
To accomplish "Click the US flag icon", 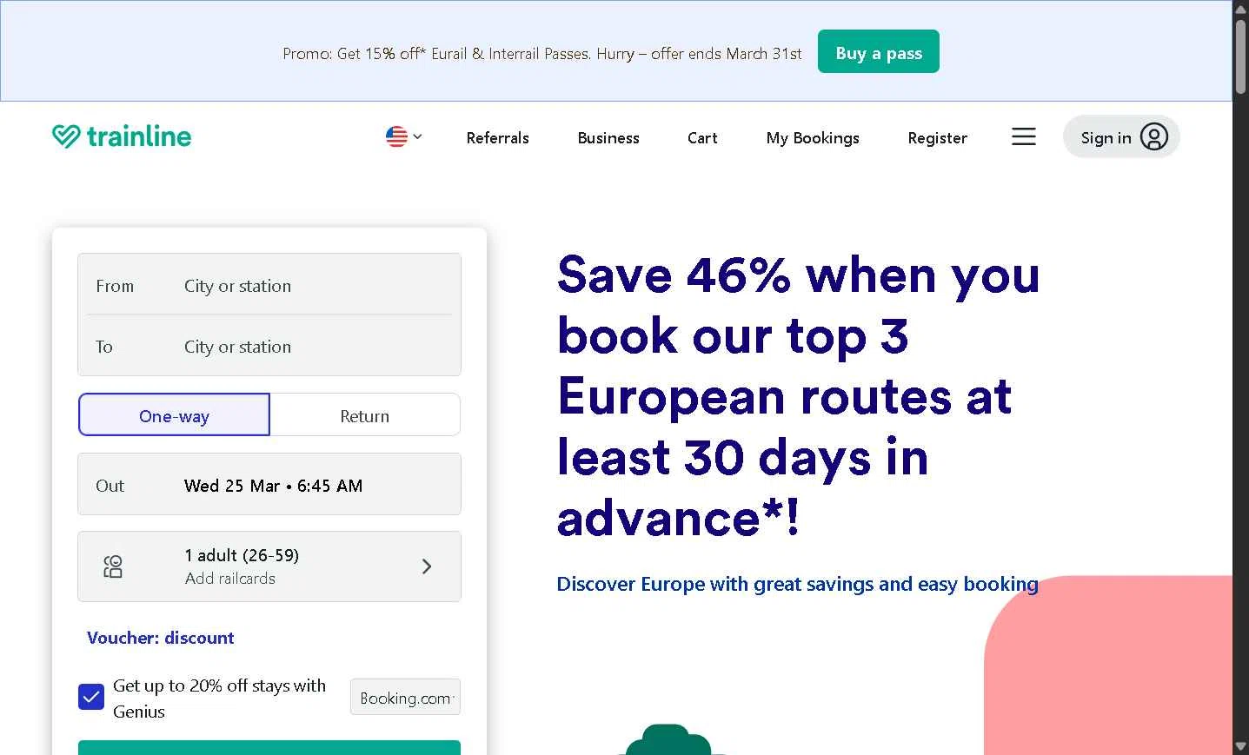I will (x=396, y=136).
